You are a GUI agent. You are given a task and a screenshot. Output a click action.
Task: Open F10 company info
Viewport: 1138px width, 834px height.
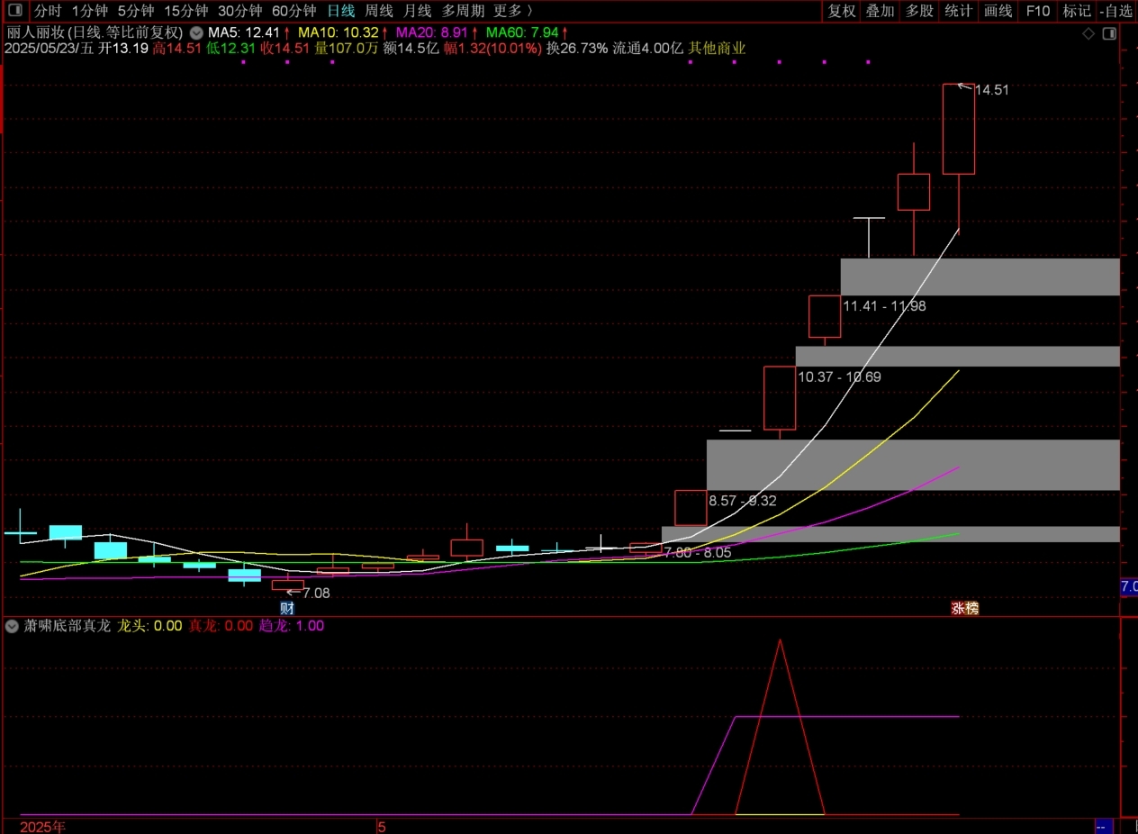pos(1038,11)
